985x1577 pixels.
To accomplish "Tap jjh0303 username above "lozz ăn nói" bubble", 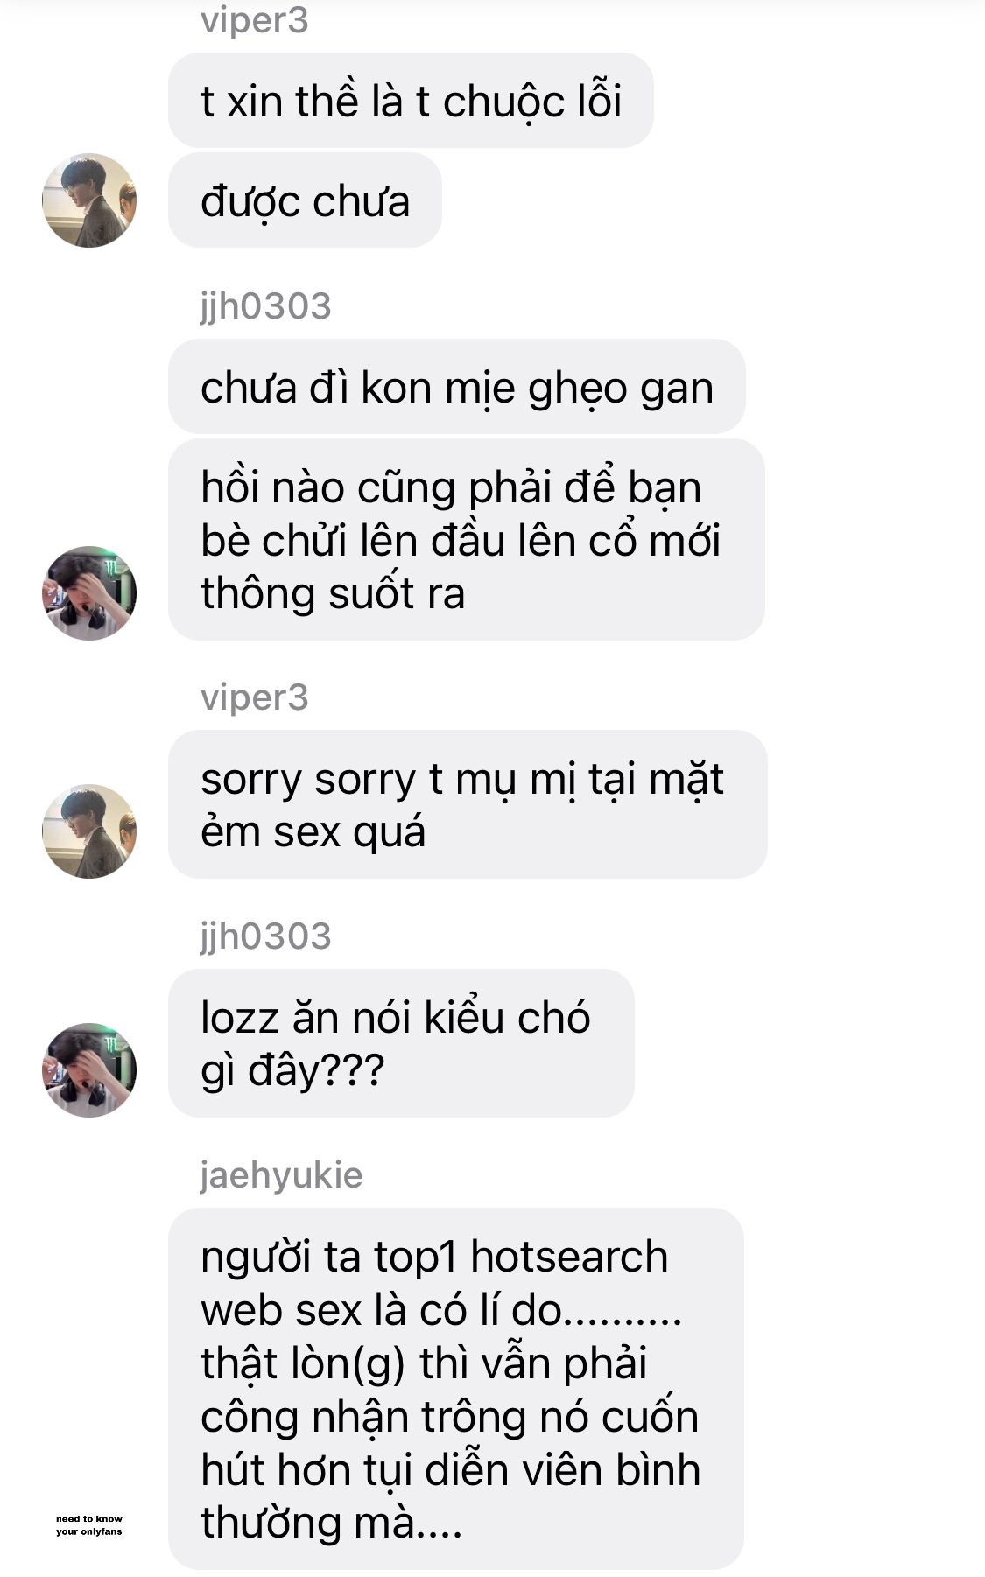I will 265,936.
